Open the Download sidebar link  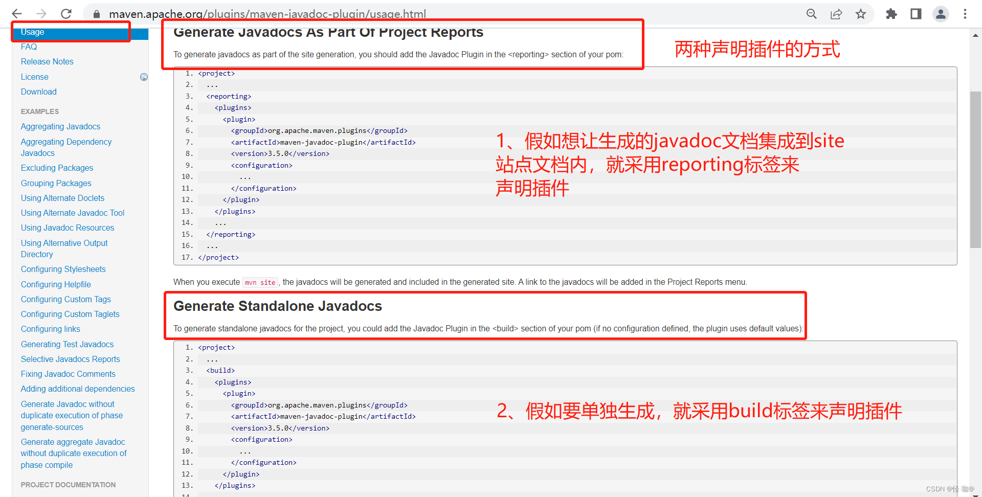point(39,92)
